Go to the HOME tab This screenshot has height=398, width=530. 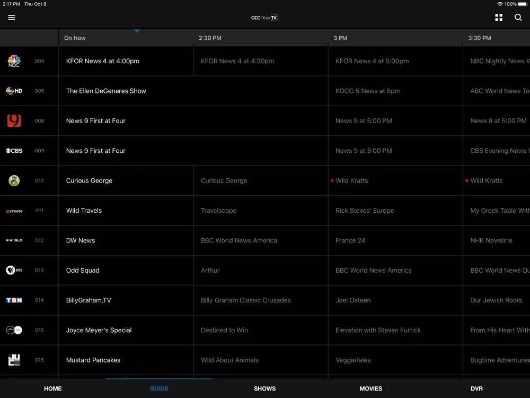click(x=52, y=388)
